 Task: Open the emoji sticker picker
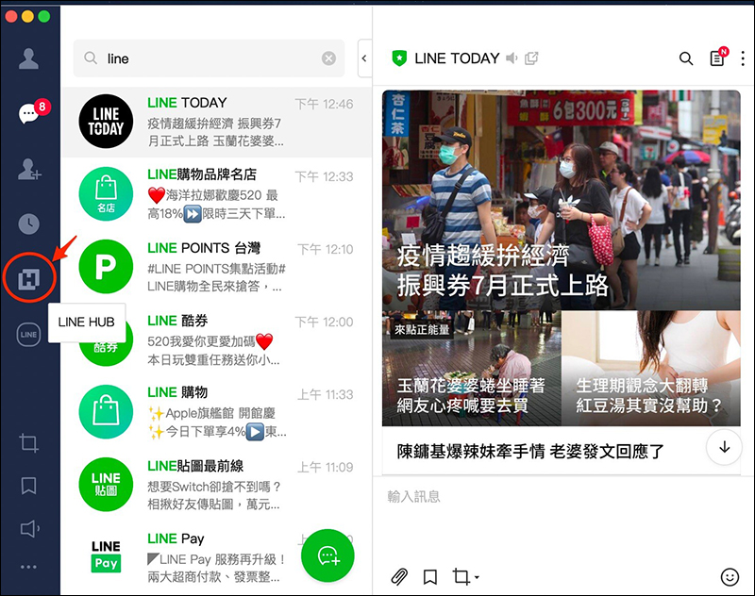[730, 576]
